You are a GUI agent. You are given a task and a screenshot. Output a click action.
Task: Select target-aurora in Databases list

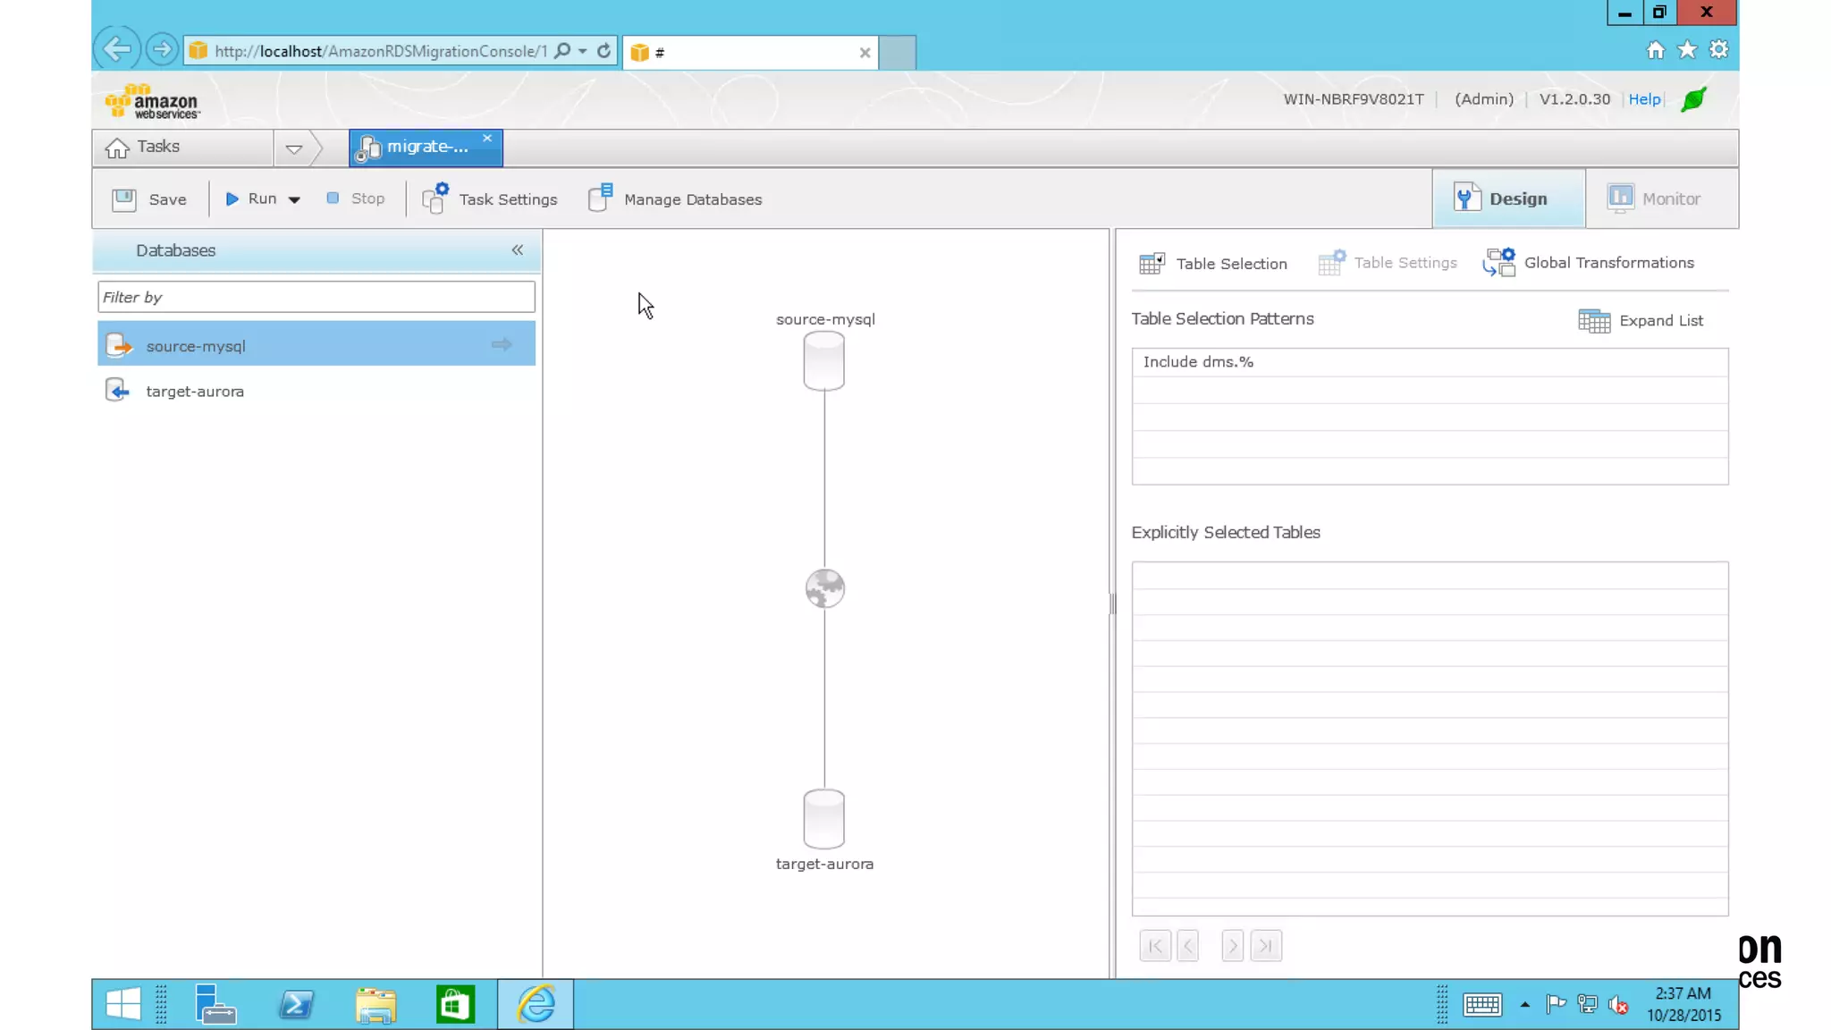[x=195, y=392]
